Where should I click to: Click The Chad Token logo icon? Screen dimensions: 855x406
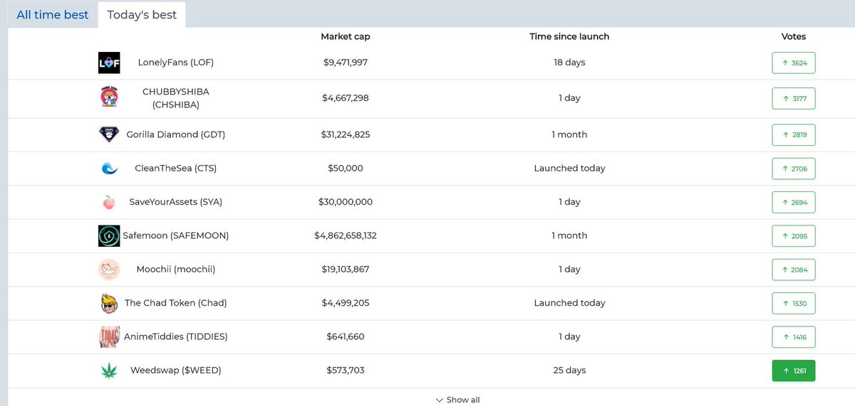click(x=109, y=303)
